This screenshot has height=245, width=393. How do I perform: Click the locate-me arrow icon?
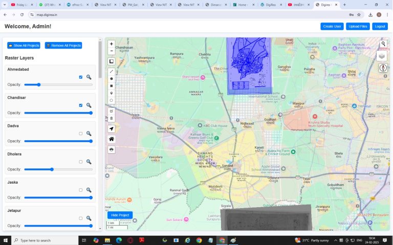112,128
